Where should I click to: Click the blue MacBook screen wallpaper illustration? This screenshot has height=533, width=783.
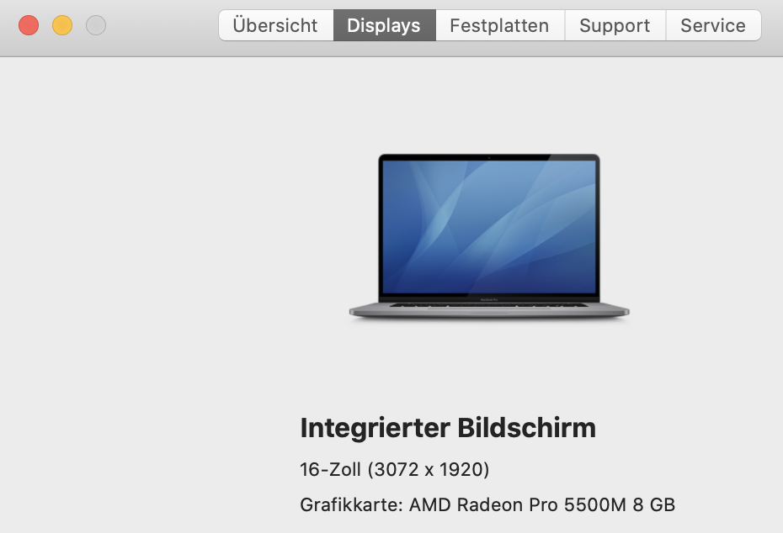tap(489, 227)
